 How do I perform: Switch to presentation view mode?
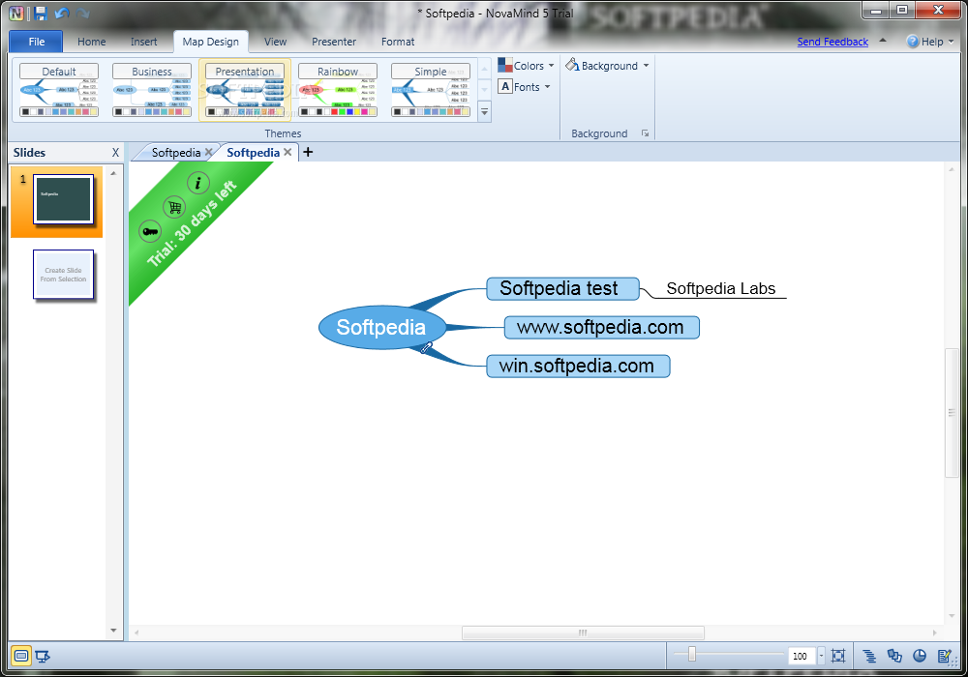click(43, 656)
